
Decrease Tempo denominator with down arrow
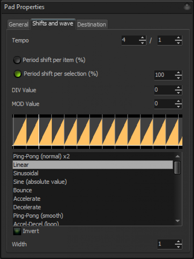click(x=178, y=43)
